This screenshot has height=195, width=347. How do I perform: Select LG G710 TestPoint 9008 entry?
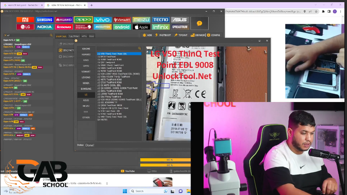click(x=119, y=82)
